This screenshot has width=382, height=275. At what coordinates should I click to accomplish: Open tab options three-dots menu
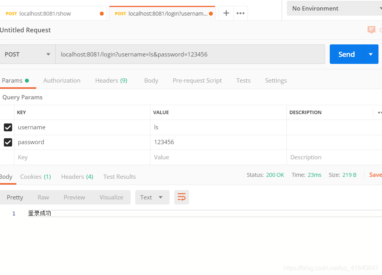point(241,13)
